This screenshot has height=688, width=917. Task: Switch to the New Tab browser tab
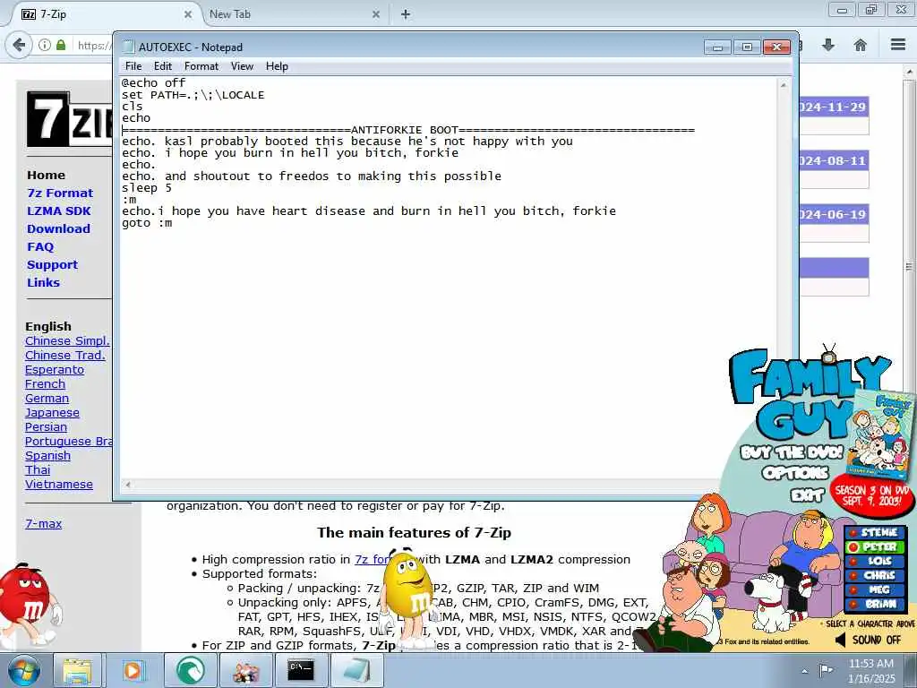tap(293, 14)
